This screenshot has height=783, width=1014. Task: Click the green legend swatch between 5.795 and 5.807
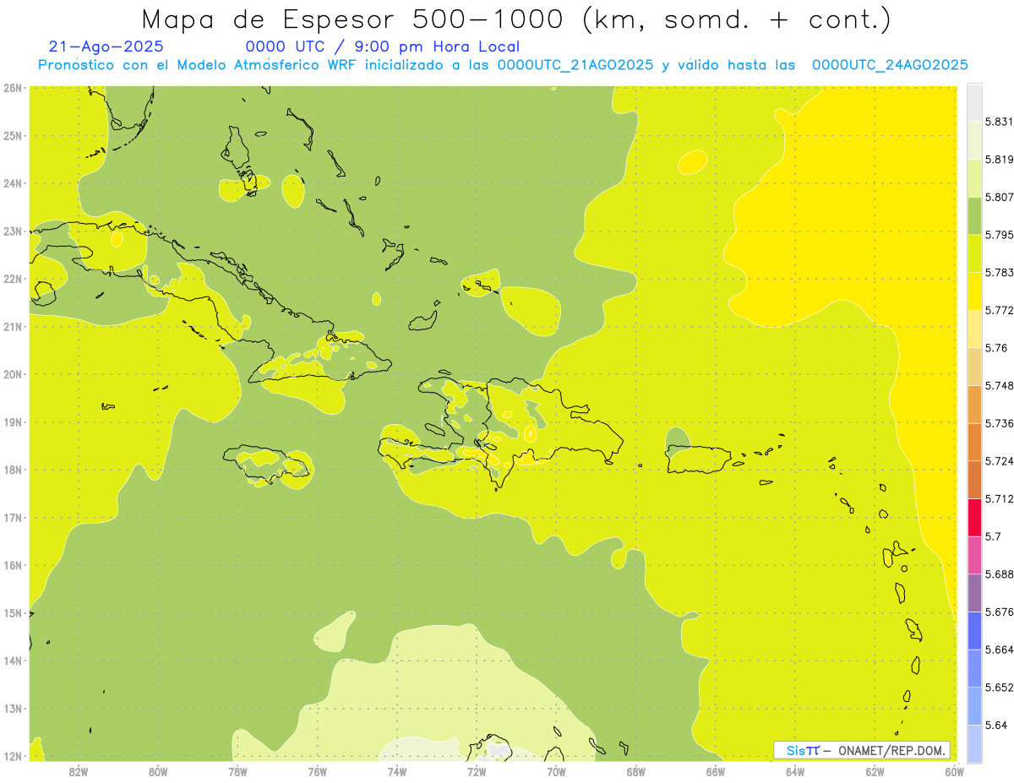pos(974,216)
